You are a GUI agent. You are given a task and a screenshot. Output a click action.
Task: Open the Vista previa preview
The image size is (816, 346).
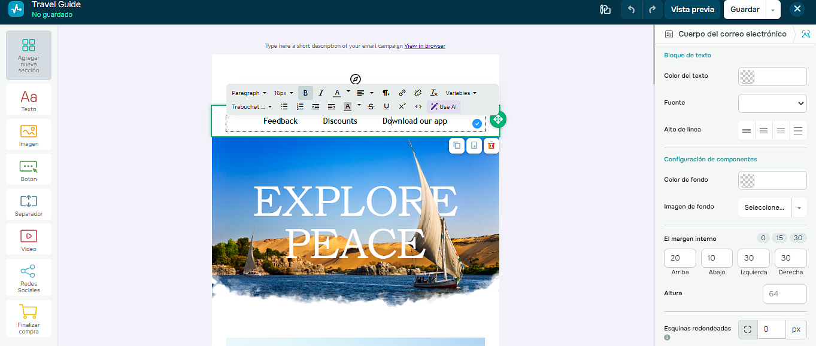tap(692, 10)
